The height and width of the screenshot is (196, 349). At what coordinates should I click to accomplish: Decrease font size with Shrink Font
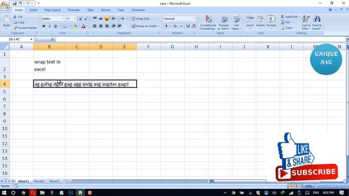(x=86, y=19)
